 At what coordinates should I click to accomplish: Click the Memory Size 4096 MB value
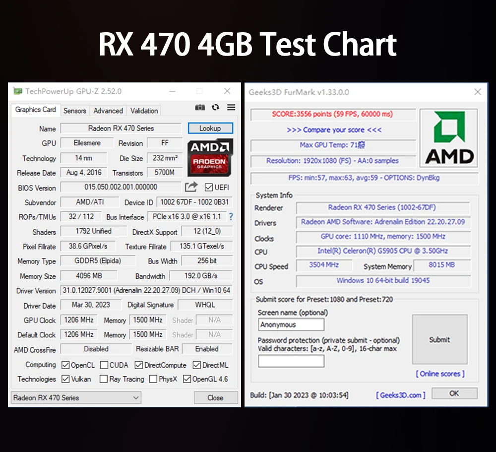pos(89,276)
